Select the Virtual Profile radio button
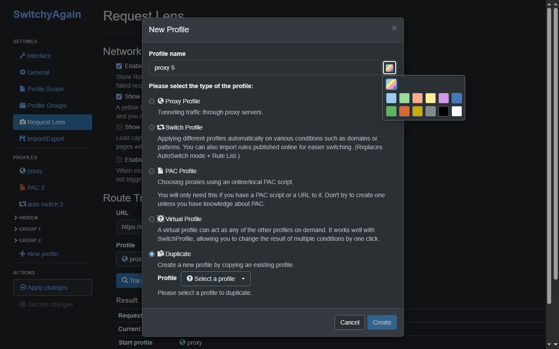The image size is (559, 349). pos(152,219)
